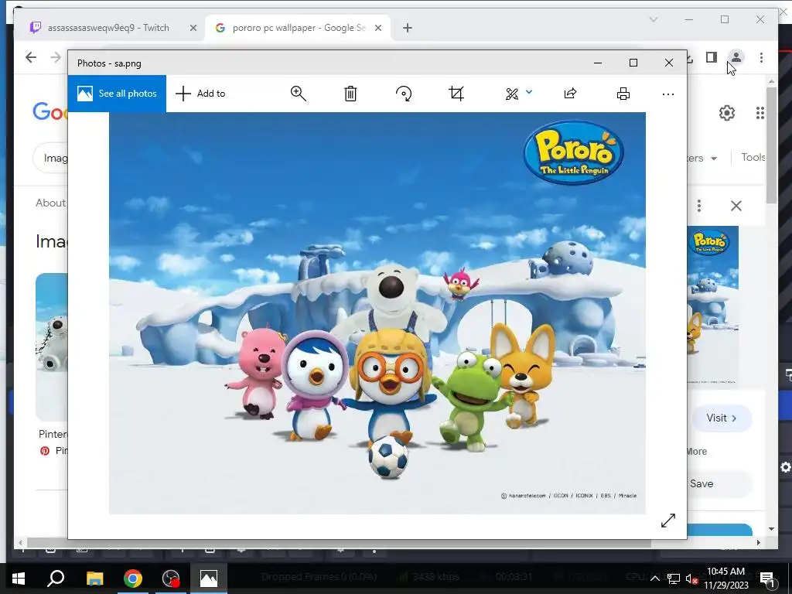Share the photo via share icon
Image resolution: width=792 pixels, height=594 pixels.
(570, 94)
